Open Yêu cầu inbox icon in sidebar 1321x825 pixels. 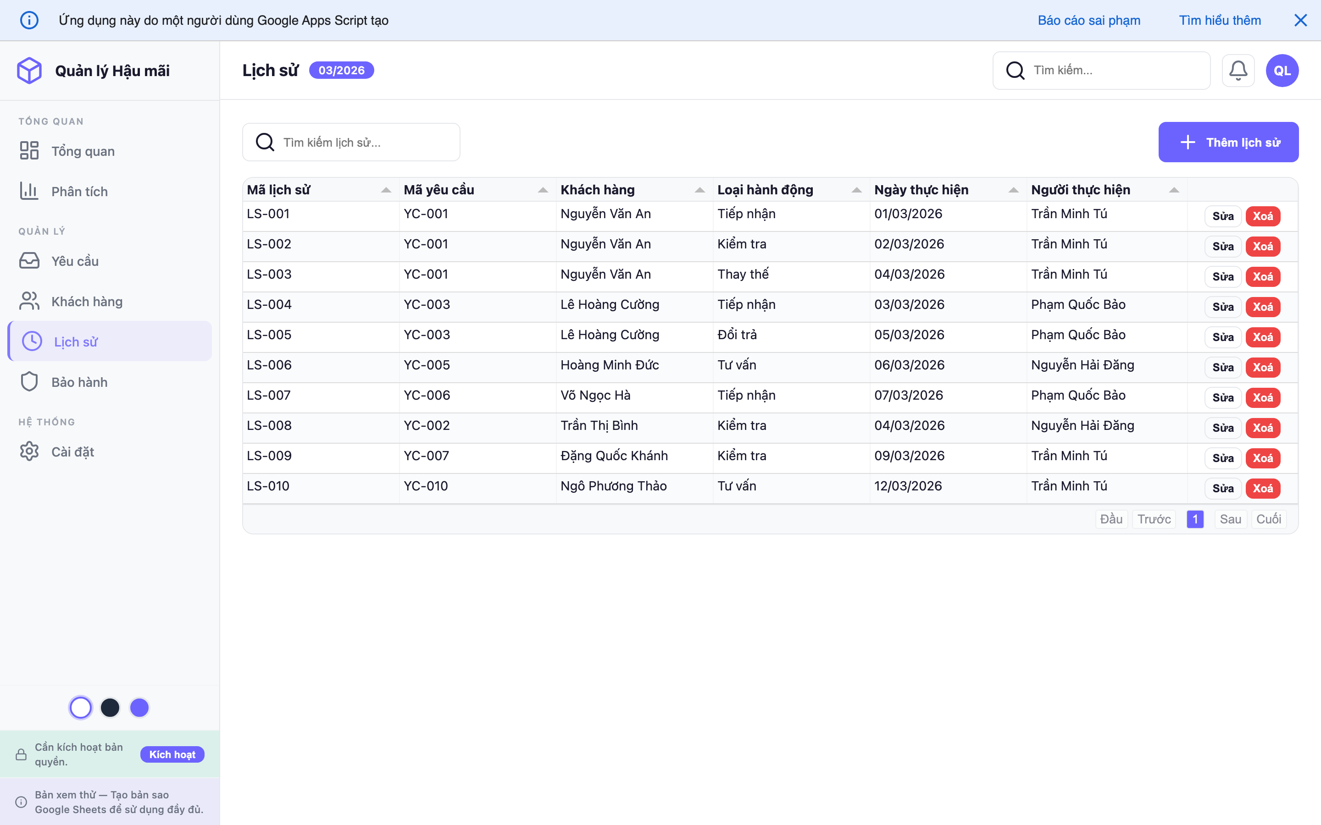(x=29, y=260)
